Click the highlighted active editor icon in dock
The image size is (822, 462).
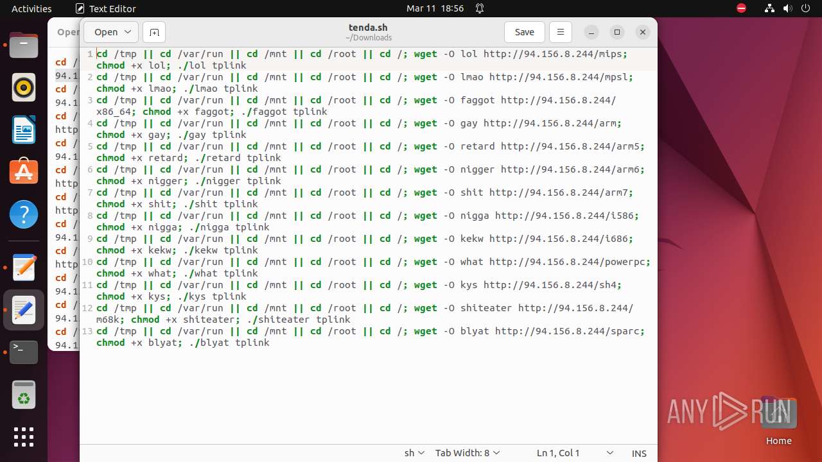pos(24,310)
